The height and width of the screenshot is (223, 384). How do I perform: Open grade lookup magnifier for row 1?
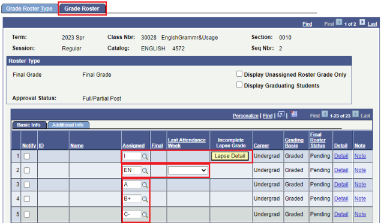coord(145,156)
